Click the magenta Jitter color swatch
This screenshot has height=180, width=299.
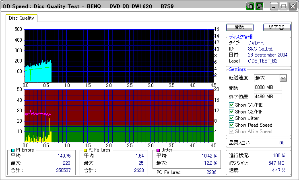click(158, 150)
